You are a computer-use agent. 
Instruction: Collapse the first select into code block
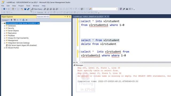coord(80,21)
